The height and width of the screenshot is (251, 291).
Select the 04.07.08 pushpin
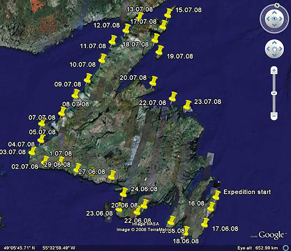pos(41,139)
